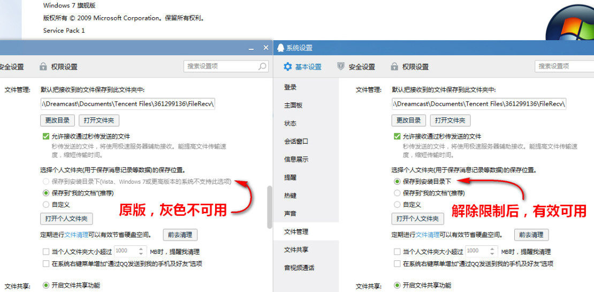The width and height of the screenshot is (594, 292).
Task: Open 权限设置 tab in right window
Action: coord(410,67)
